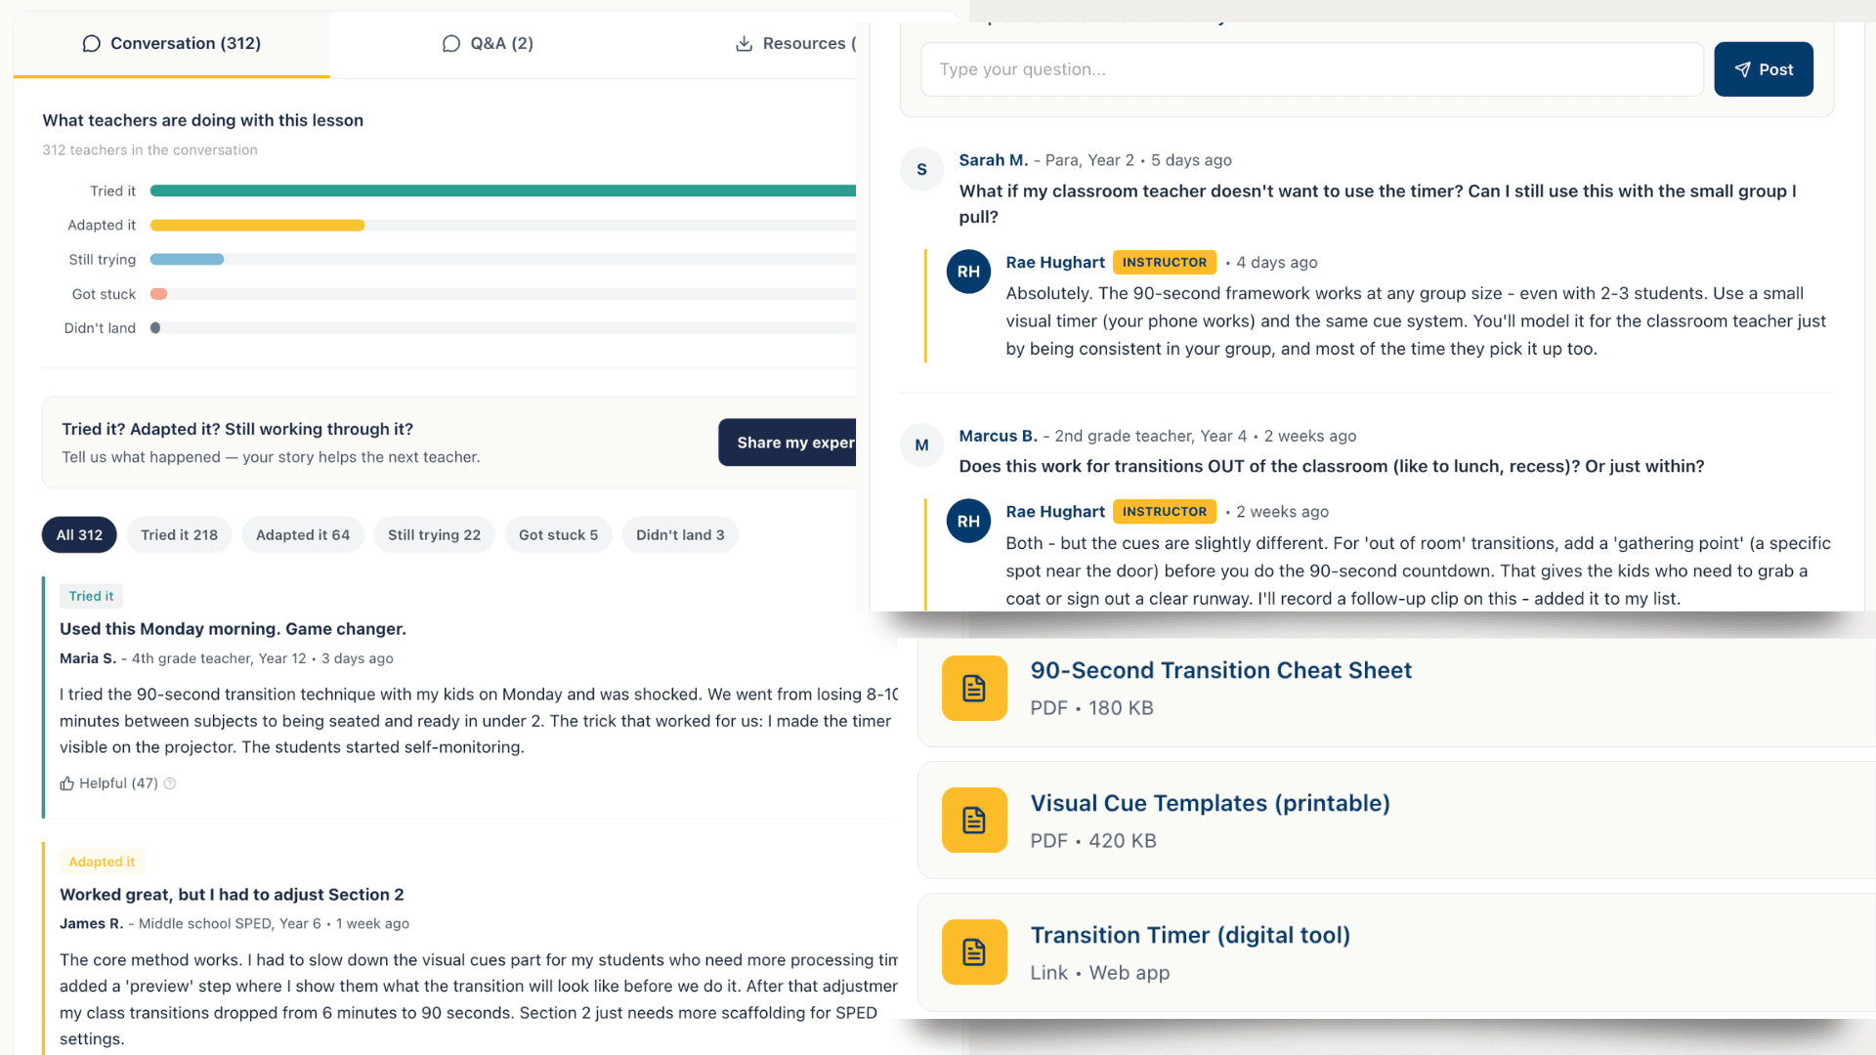Click the title 'Worked great, but I had to adjust Section 2'
This screenshot has height=1055, width=1876.
tap(232, 895)
